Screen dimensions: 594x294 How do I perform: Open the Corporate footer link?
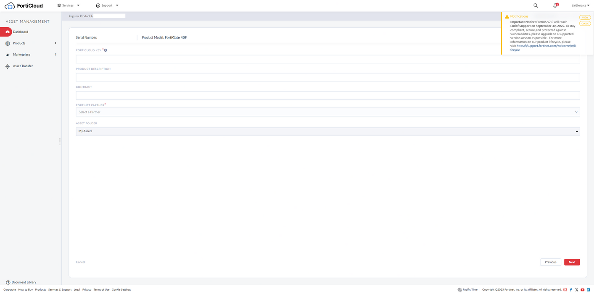(x=10, y=289)
